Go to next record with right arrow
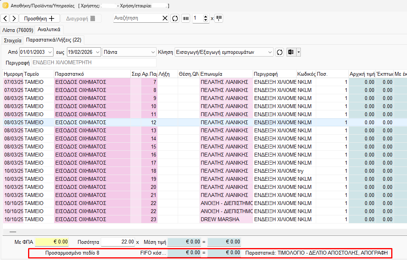Viewport: 407px width, 260px height. click(x=14, y=18)
